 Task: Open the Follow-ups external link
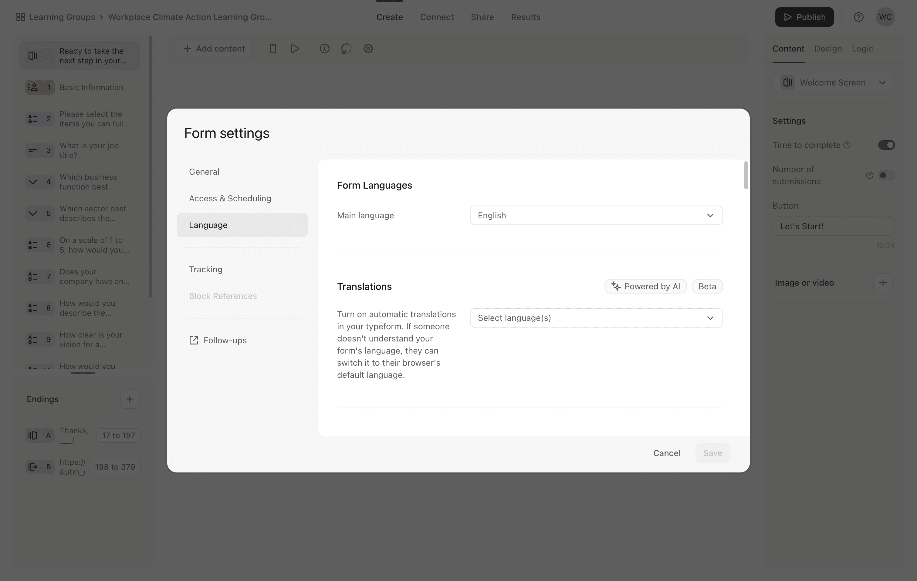point(218,340)
